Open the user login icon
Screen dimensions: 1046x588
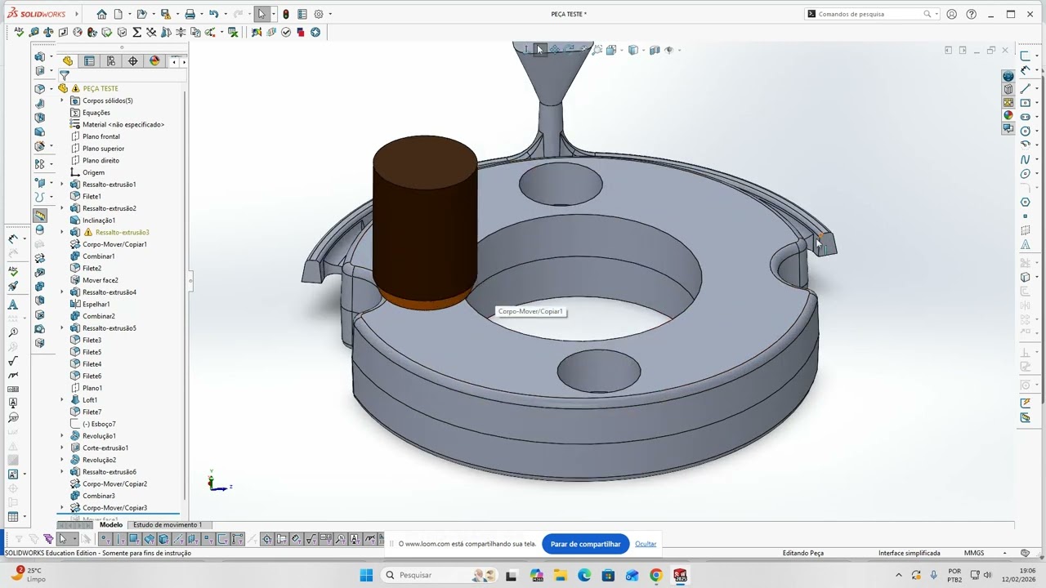tap(951, 14)
